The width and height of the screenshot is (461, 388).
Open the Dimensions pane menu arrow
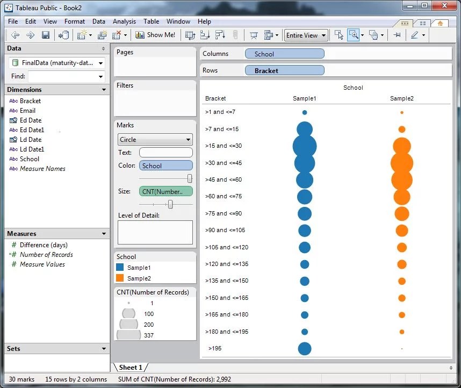(104, 90)
